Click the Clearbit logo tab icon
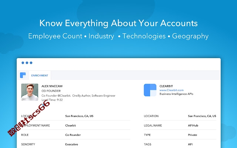This screenshot has width=237, height=148. [x=23, y=75]
